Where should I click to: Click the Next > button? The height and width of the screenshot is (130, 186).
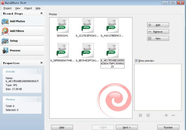pos(127,127)
